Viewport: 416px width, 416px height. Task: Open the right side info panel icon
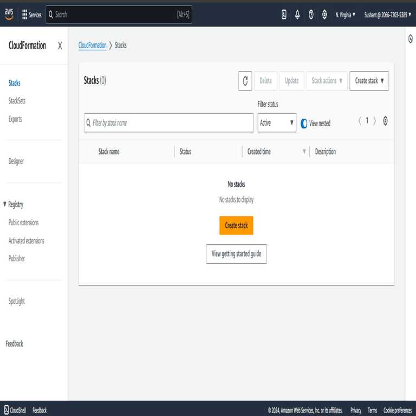[x=411, y=39]
